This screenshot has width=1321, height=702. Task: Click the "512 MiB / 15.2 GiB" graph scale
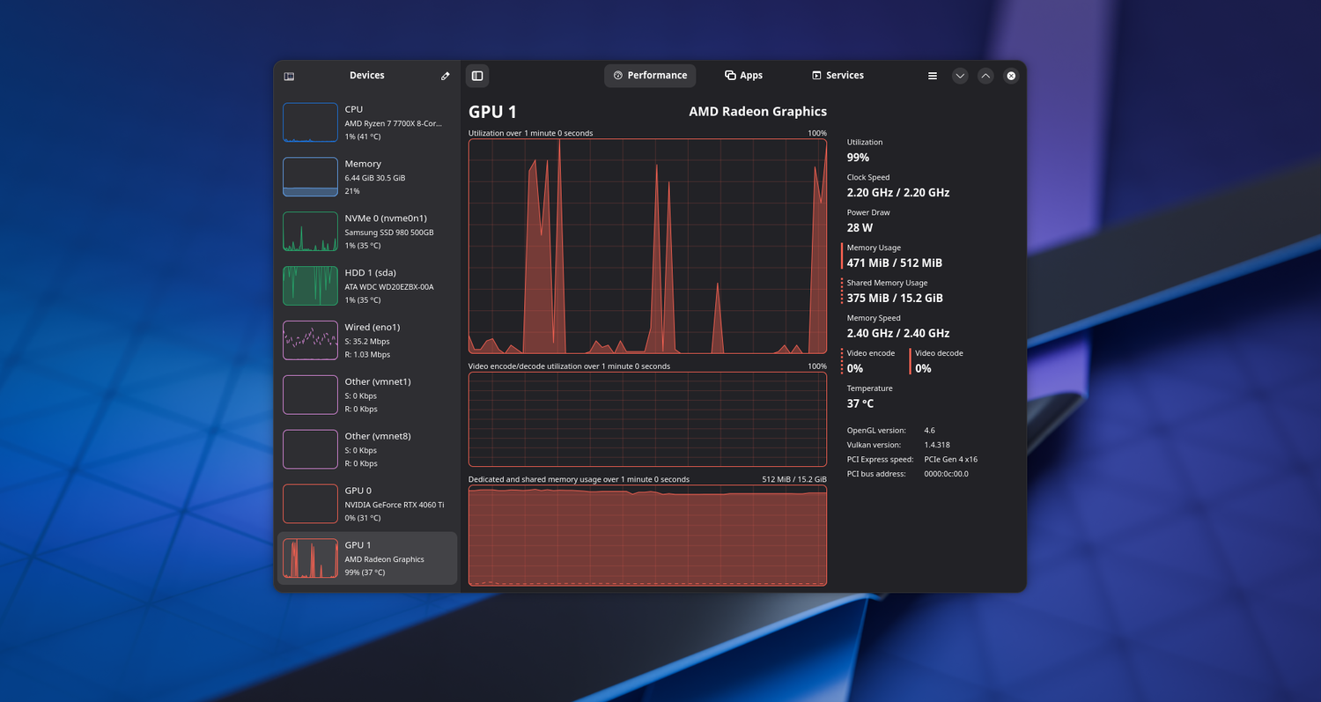(794, 480)
